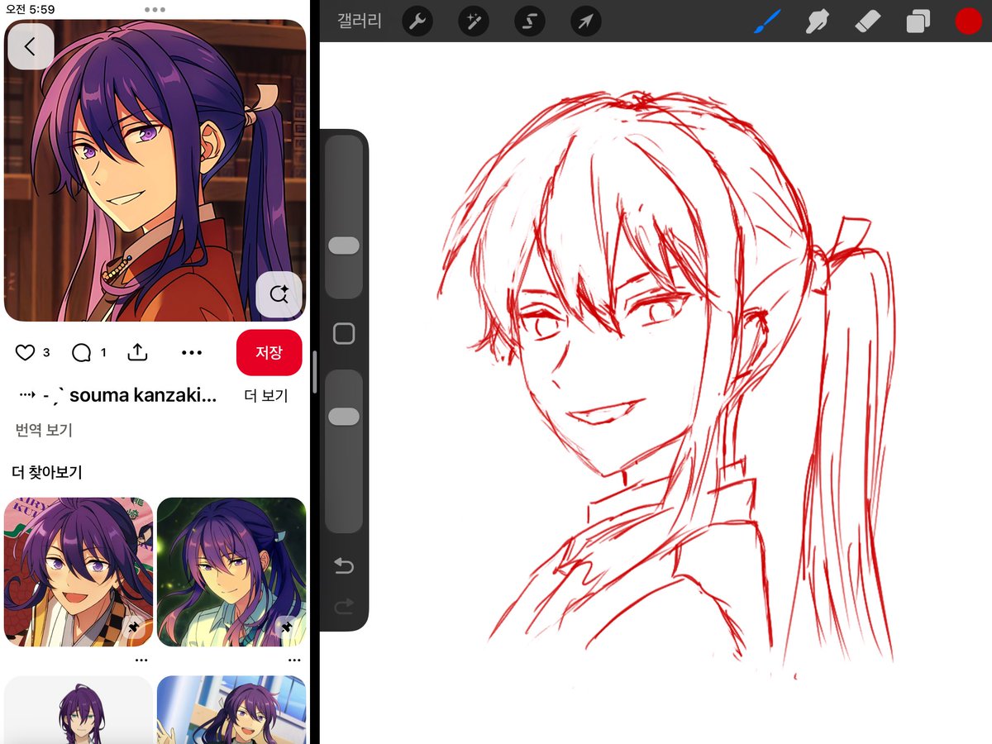Click the 번역 보기 translation link

[44, 430]
